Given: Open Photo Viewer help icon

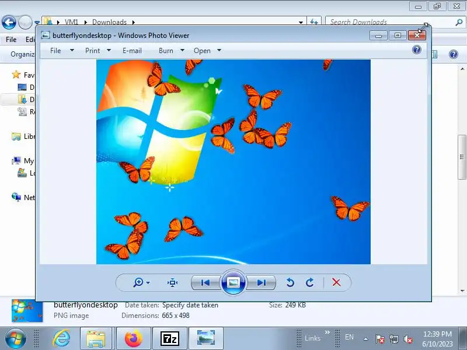Looking at the screenshot, I should 417,50.
